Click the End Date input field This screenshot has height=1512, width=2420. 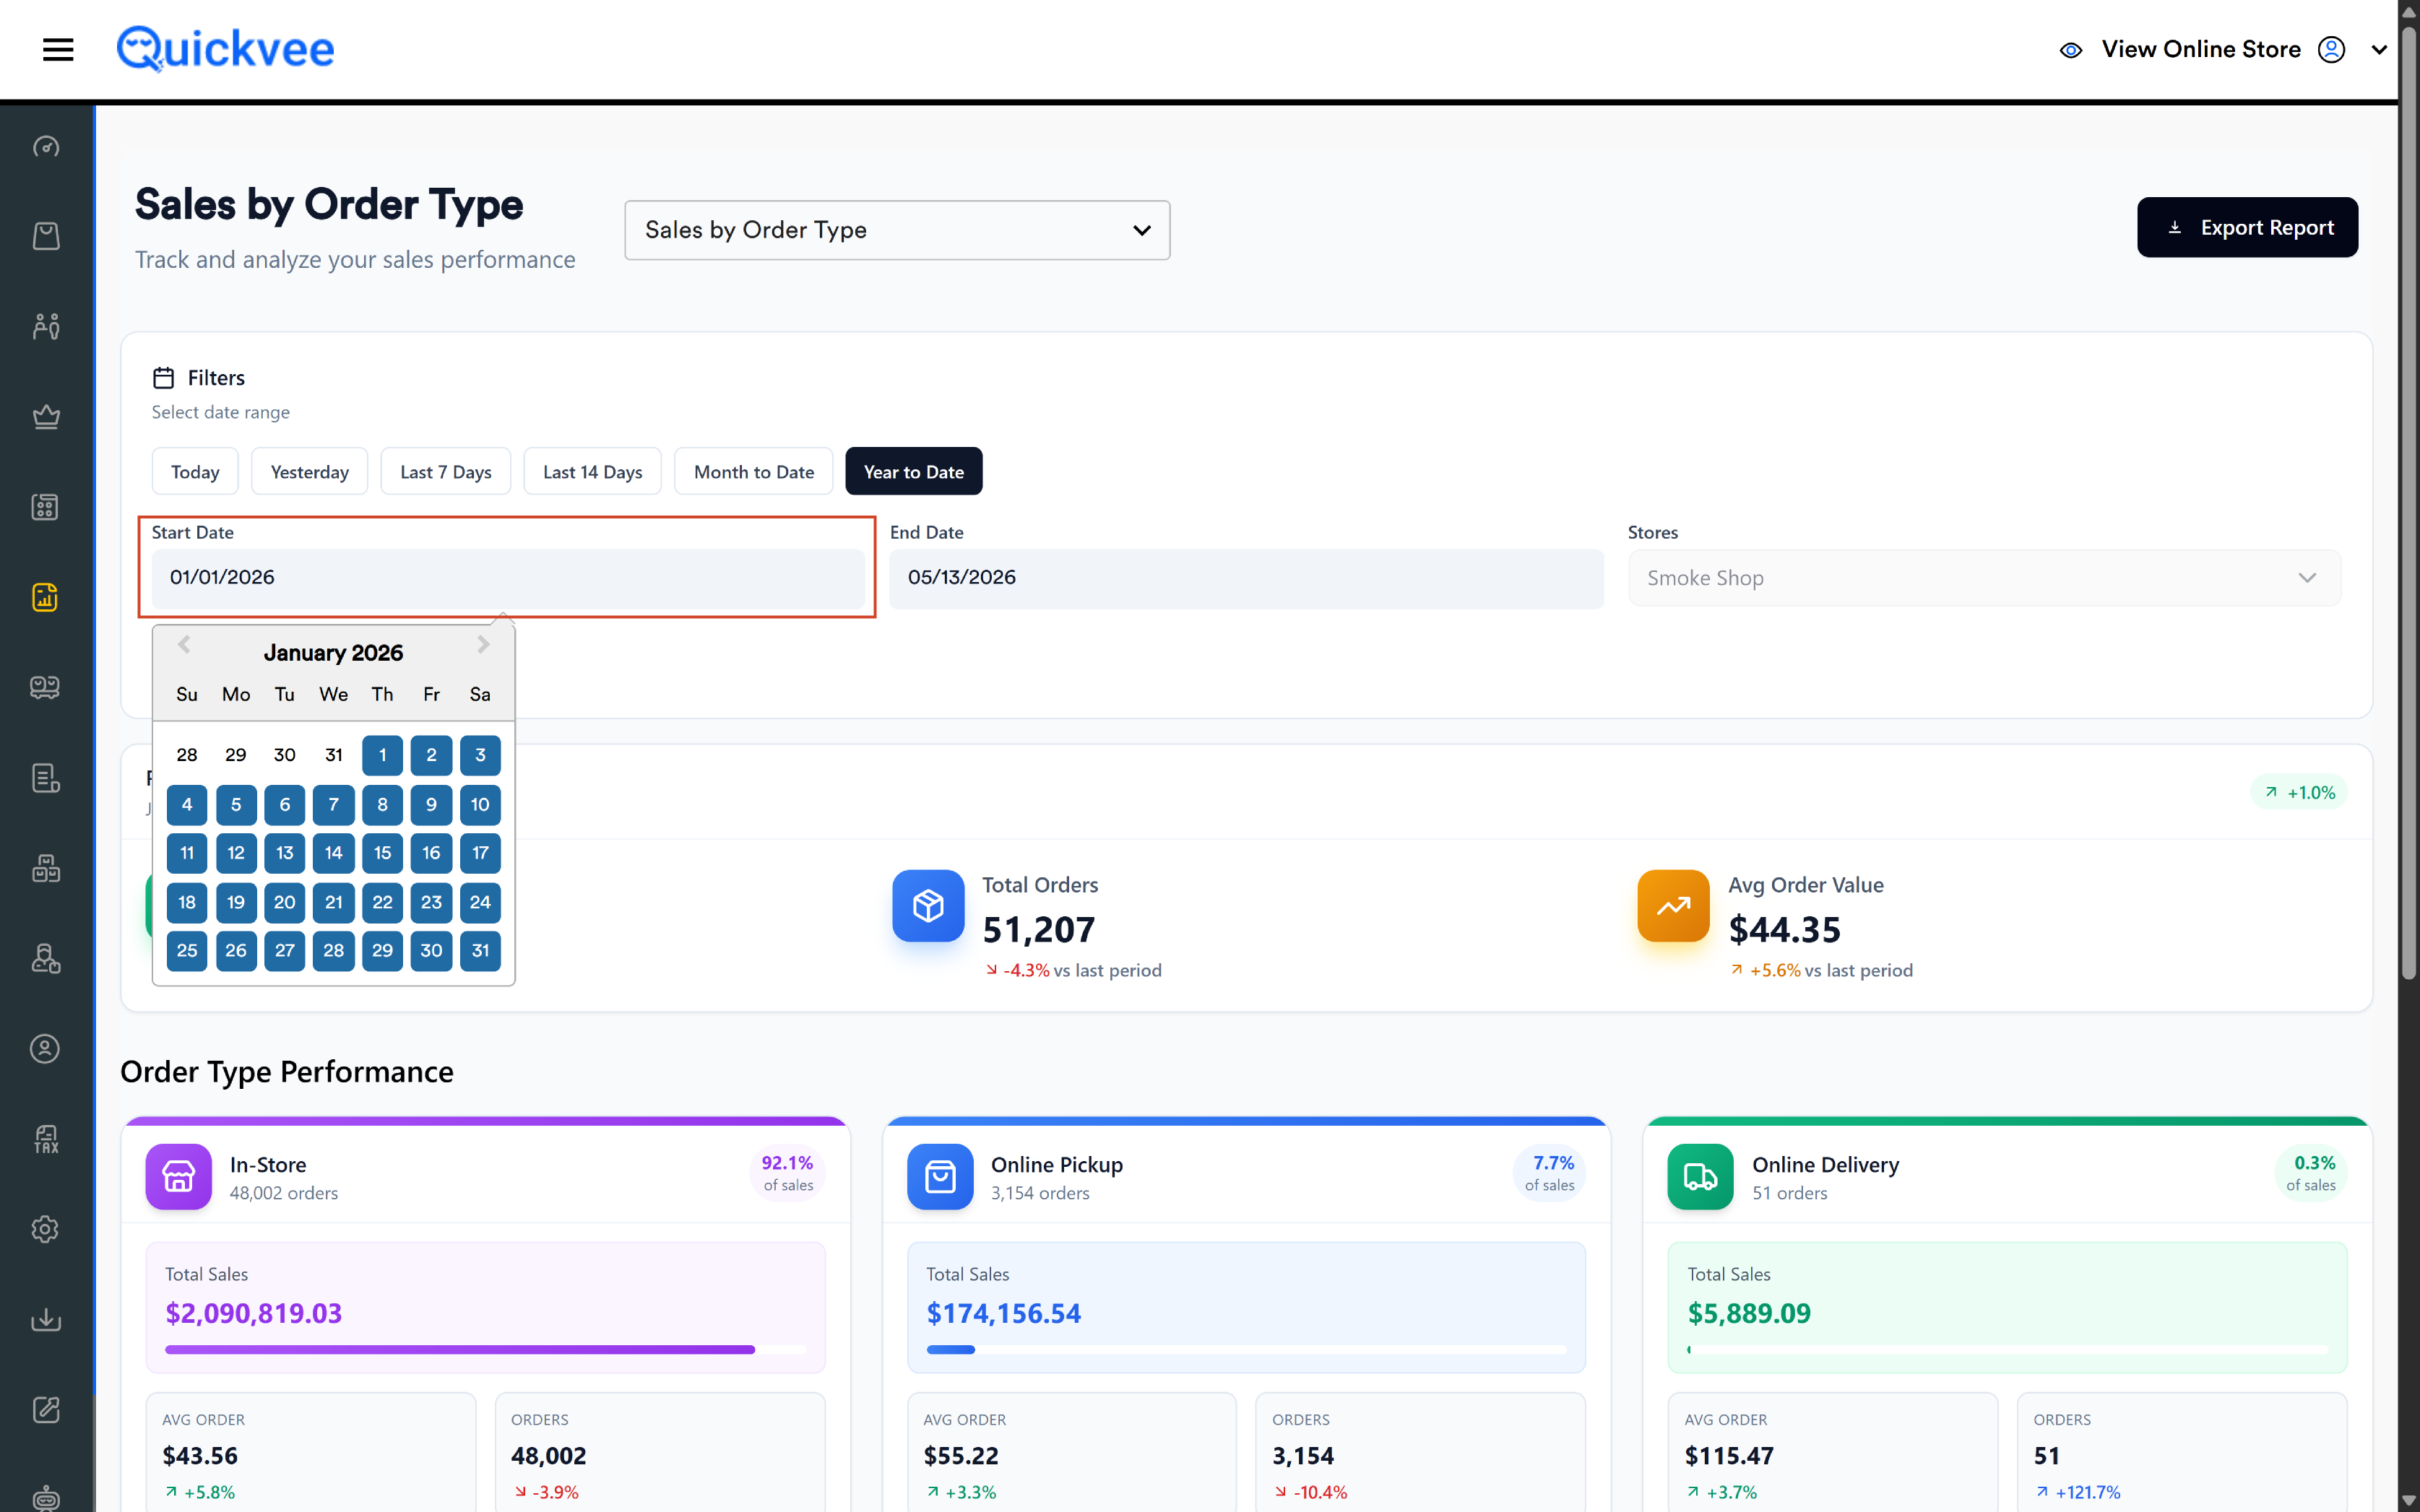(1247, 578)
